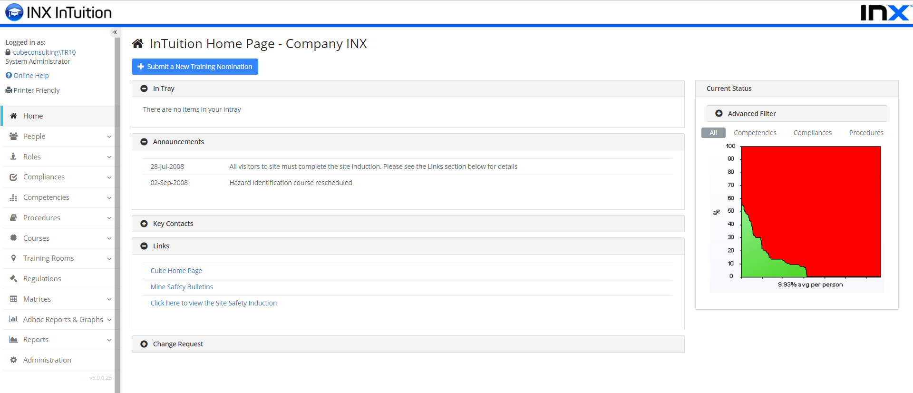This screenshot has height=393, width=913.
Task: Expand Change Request with the plus icon
Action: point(144,344)
